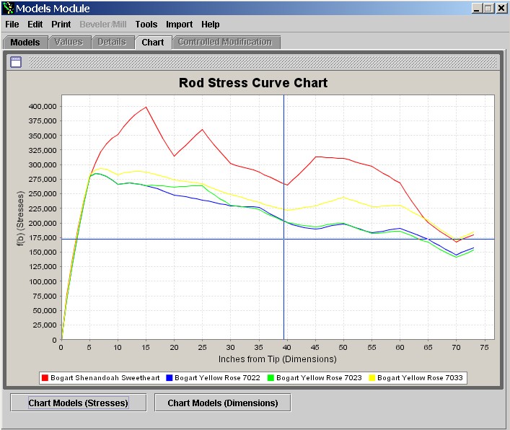Open the Tools menu

pyautogui.click(x=146, y=24)
